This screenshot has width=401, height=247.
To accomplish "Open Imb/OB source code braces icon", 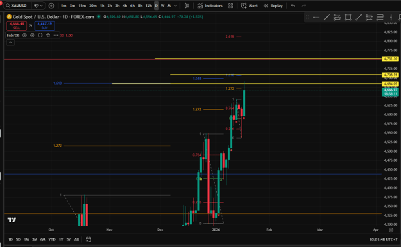I will pos(40,35).
